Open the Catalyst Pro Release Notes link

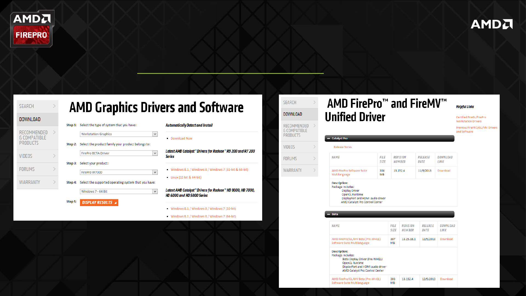pos(342,147)
